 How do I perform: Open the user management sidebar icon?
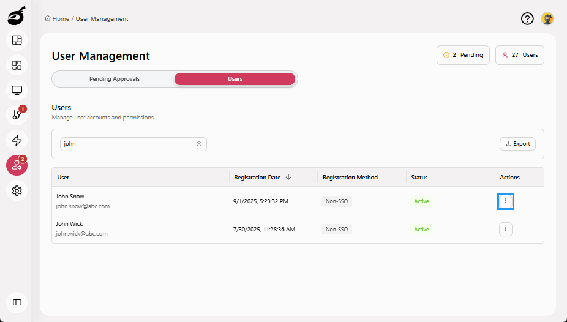17,165
